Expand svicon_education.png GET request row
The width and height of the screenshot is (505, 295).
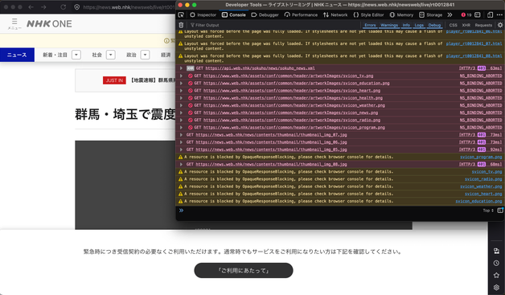click(x=181, y=83)
